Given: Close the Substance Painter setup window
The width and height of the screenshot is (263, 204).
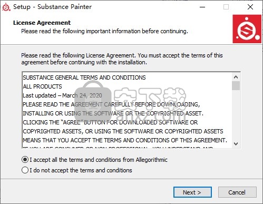Looking at the screenshot, I should 250,7.
